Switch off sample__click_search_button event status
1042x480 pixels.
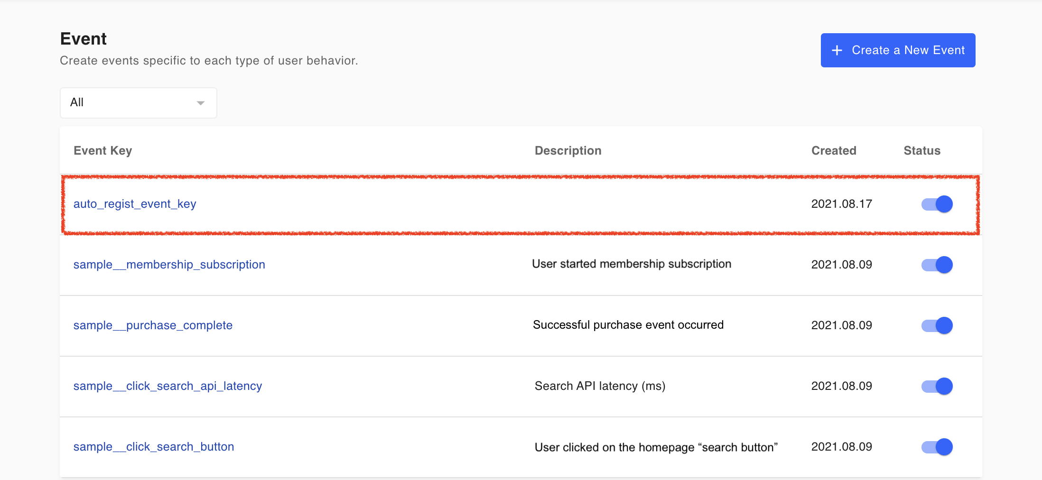(x=937, y=447)
